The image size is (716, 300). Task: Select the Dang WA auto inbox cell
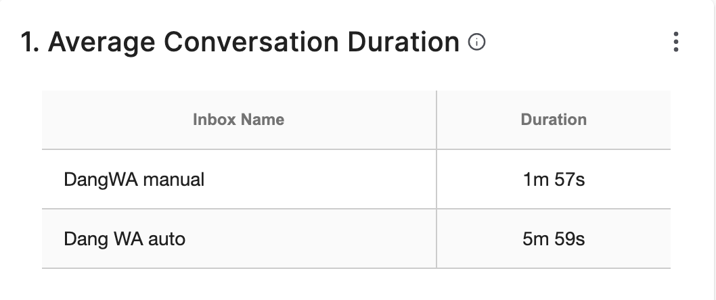239,239
